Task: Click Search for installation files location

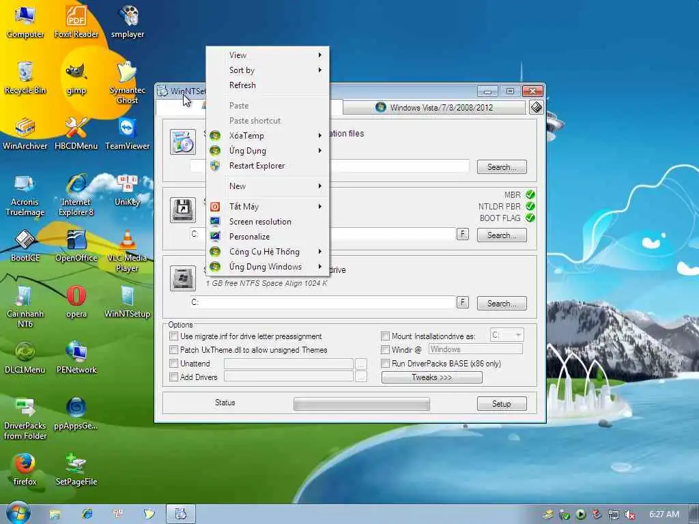Action: (x=502, y=167)
